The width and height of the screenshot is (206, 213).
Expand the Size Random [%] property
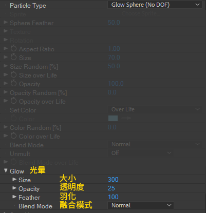[x=6, y=66]
